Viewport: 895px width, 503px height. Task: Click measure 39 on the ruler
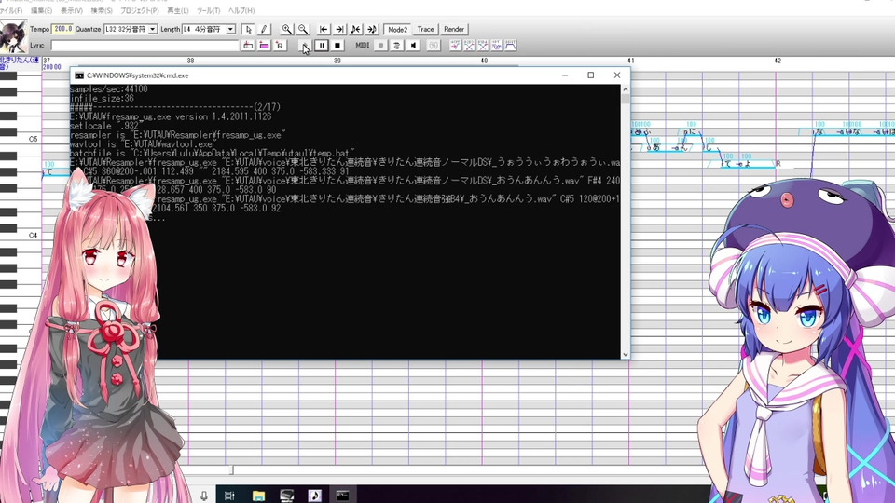click(337, 61)
